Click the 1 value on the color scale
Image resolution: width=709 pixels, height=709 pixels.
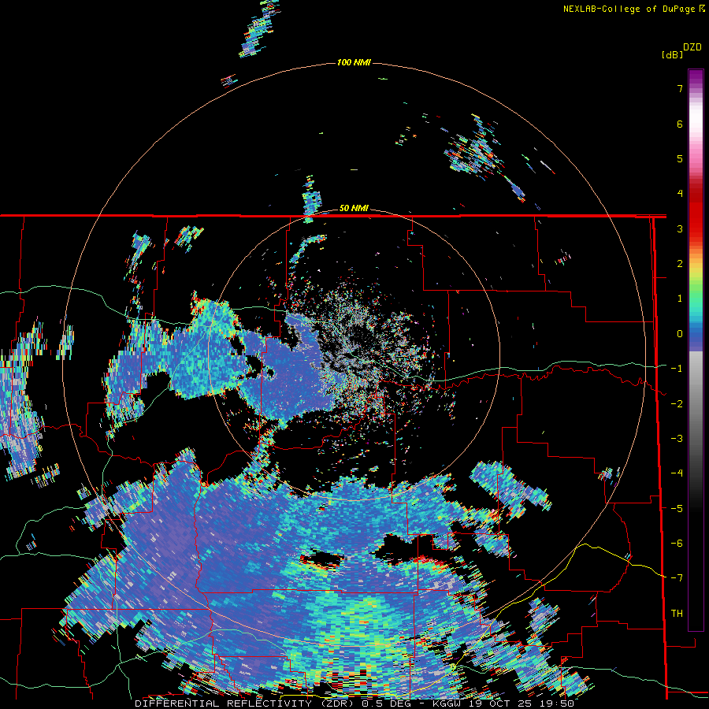click(680, 299)
